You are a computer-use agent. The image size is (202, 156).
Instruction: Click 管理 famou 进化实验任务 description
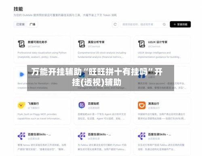(42, 147)
